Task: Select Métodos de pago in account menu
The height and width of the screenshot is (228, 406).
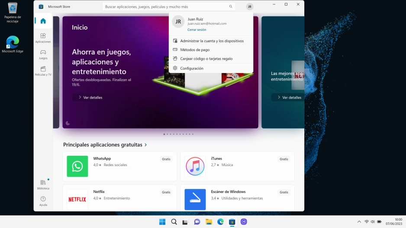Action: coord(211,50)
